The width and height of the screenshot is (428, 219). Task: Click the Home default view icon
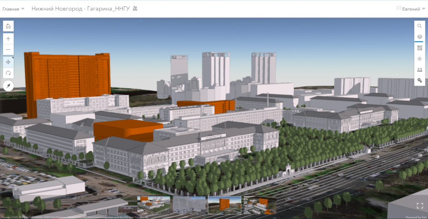(8, 26)
